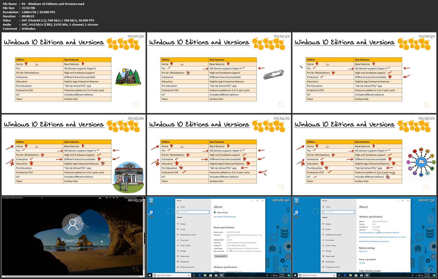Click cloud network illustration in 00:05:00 slide
The height and width of the screenshot is (279, 438).
click(x=421, y=162)
